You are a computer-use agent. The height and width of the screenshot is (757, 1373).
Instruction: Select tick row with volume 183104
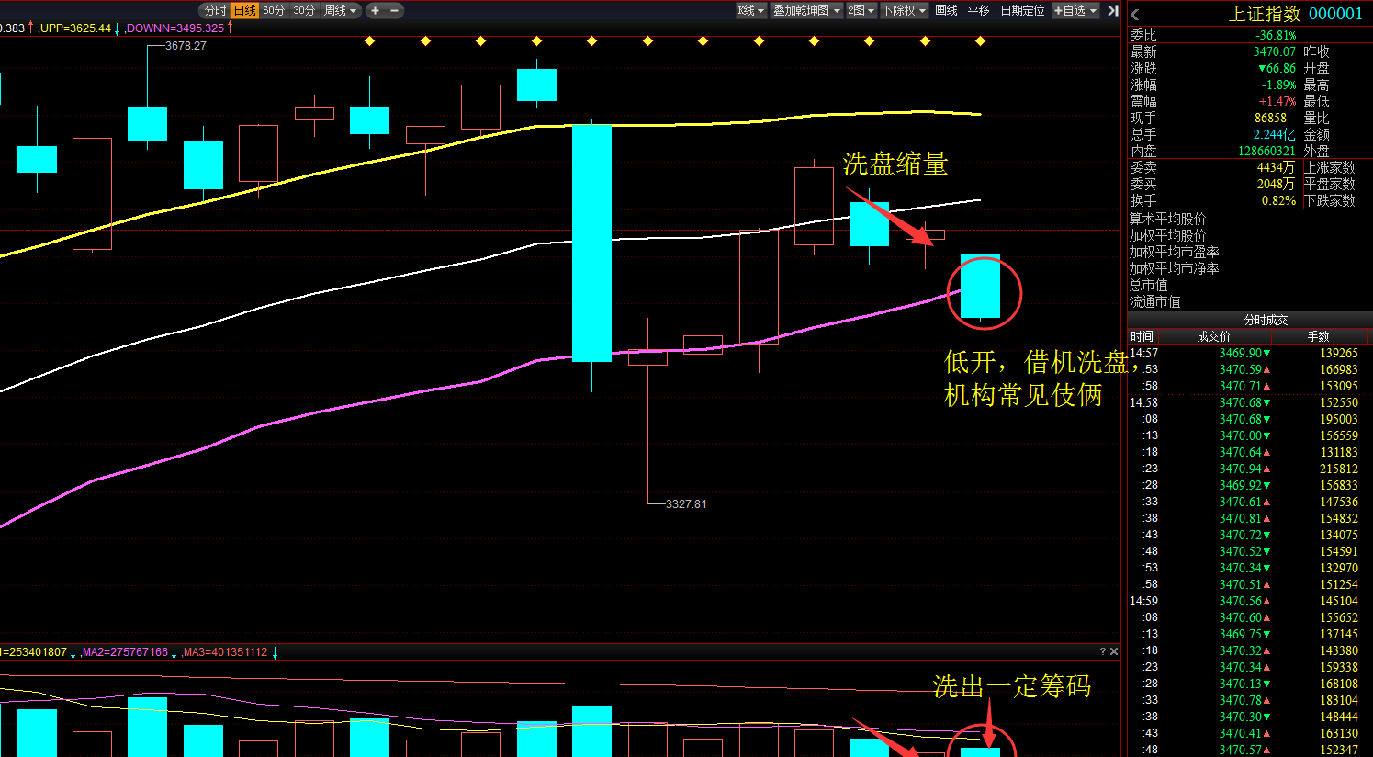coord(1250,700)
